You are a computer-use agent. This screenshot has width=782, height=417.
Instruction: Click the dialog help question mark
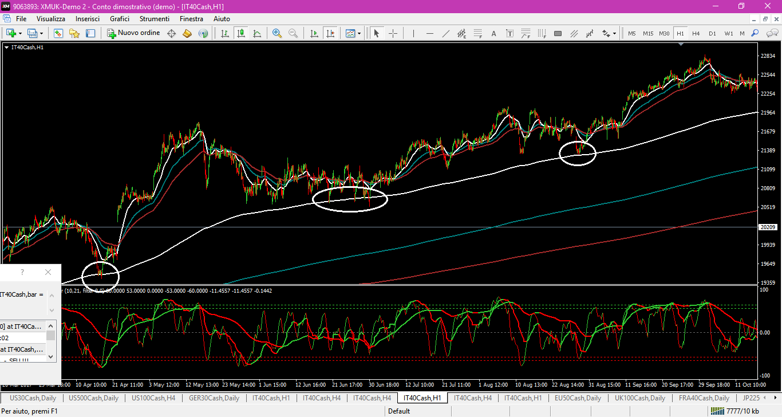click(22, 272)
